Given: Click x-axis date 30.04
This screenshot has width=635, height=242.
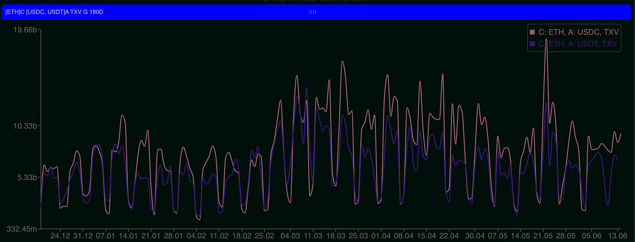Looking at the screenshot, I should [475, 236].
